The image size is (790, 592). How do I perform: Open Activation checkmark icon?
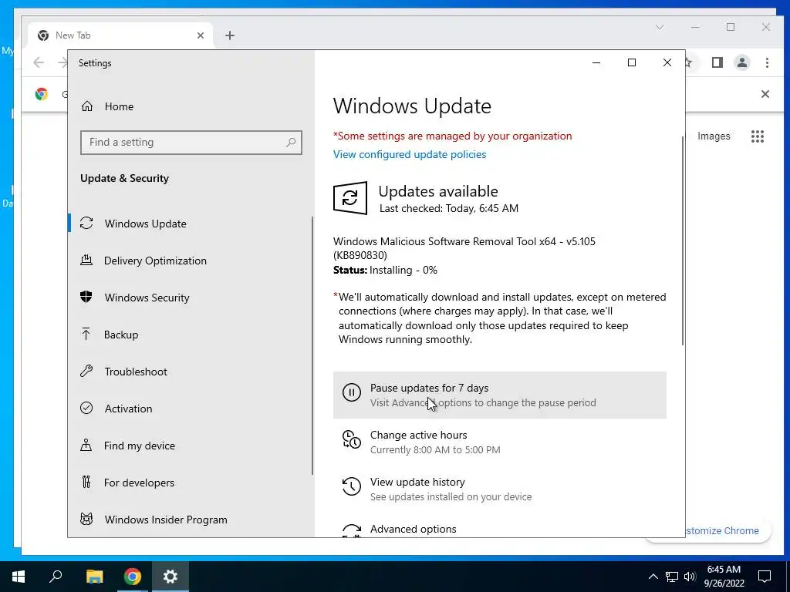coord(86,409)
